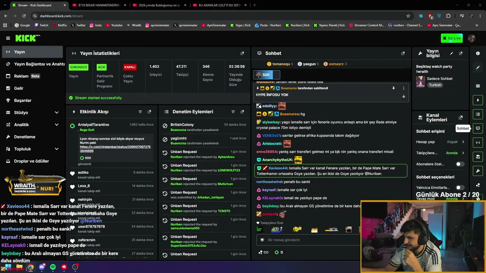The height and width of the screenshot is (273, 486).
Task: Open Etkinlik Akışı filter options
Action: (x=140, y=112)
